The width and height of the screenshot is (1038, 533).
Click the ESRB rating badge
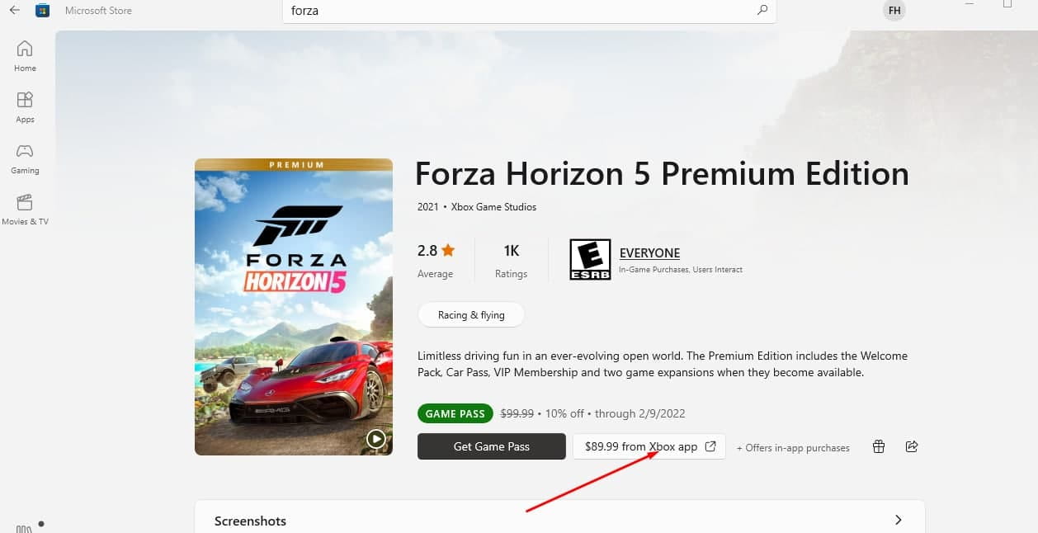[590, 260]
